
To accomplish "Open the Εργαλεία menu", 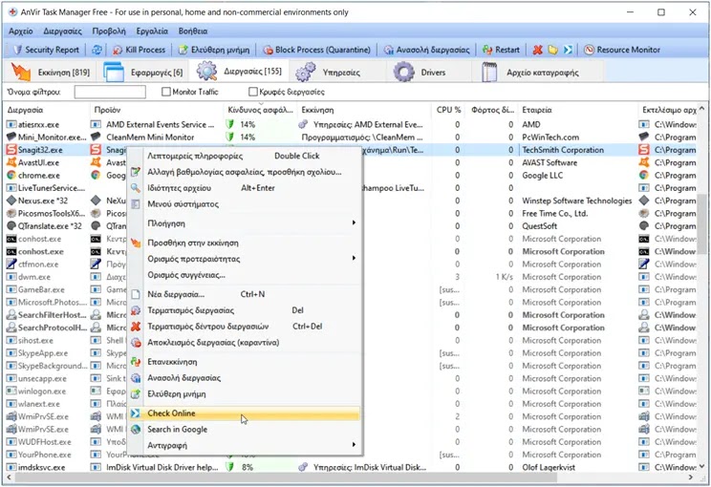I will click(x=152, y=32).
